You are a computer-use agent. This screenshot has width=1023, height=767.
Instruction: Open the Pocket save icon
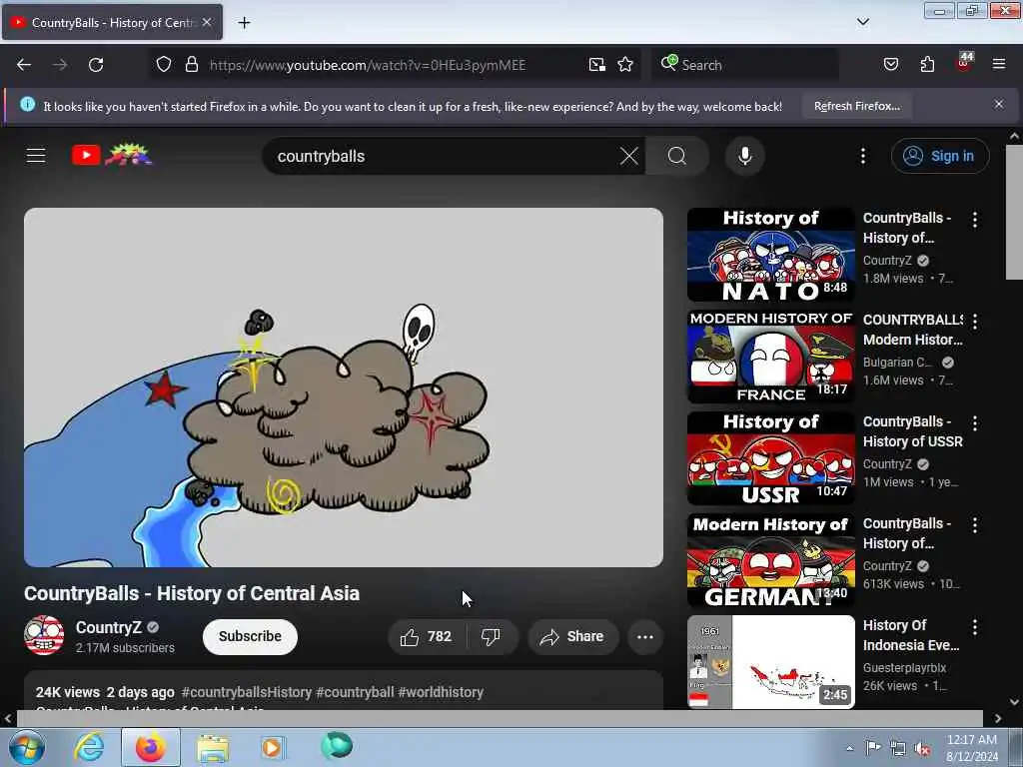coord(890,65)
